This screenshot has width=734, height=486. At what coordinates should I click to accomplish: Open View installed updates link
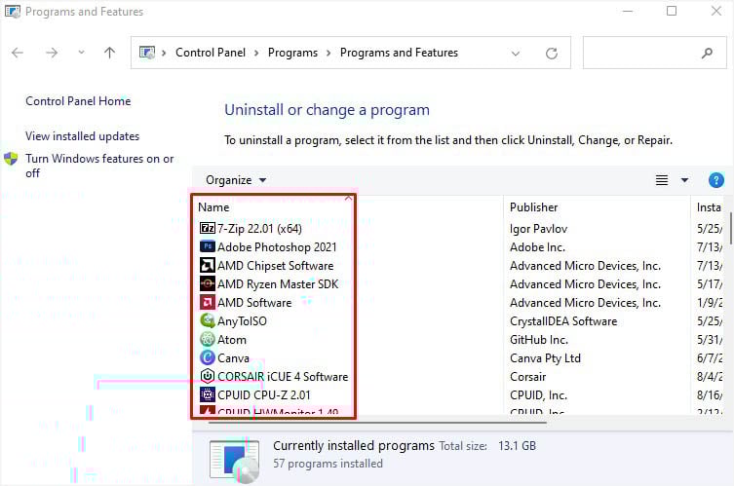pyautogui.click(x=83, y=136)
